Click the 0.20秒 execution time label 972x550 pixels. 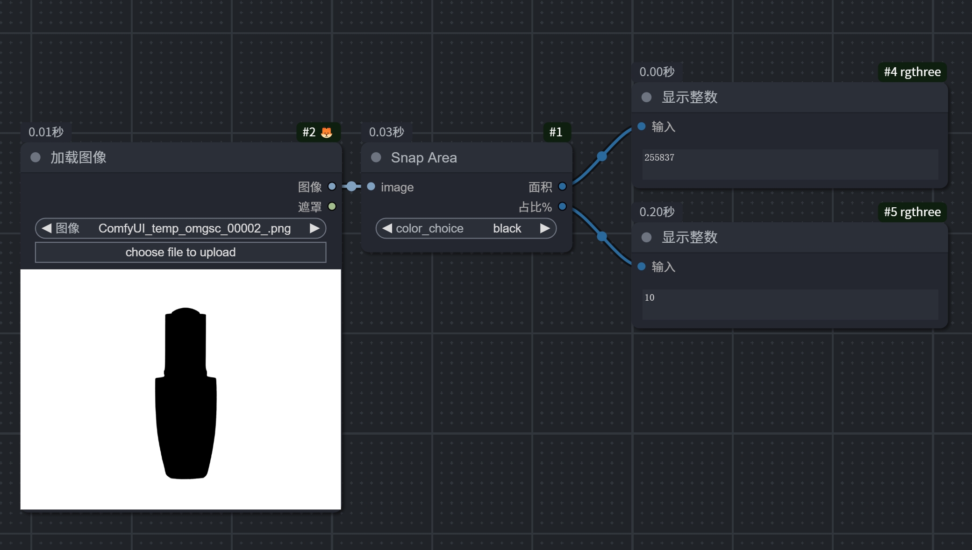coord(657,212)
